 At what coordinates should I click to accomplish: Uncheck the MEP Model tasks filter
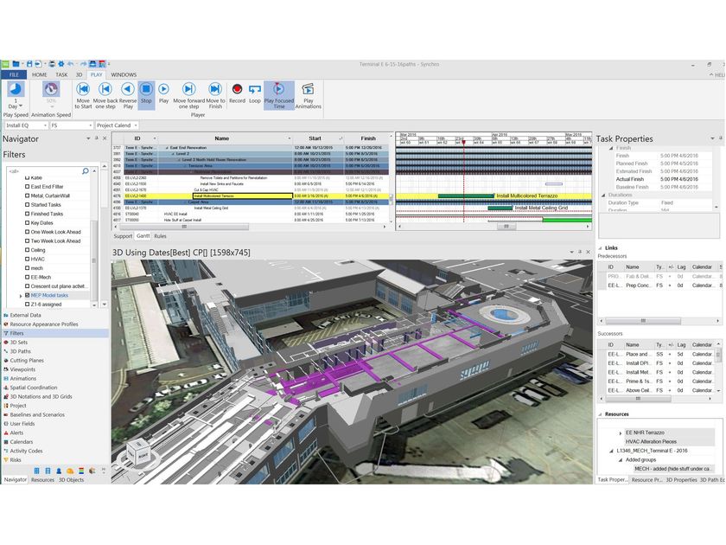point(28,295)
